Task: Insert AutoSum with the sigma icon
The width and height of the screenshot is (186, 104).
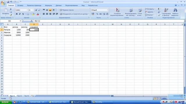Action: [x=159, y=9]
